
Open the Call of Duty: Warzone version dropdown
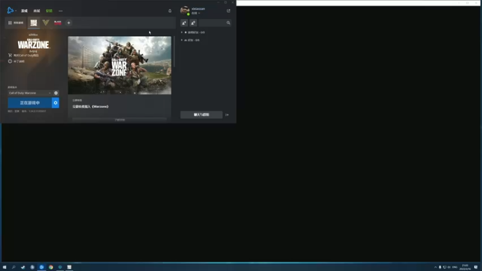coord(30,93)
